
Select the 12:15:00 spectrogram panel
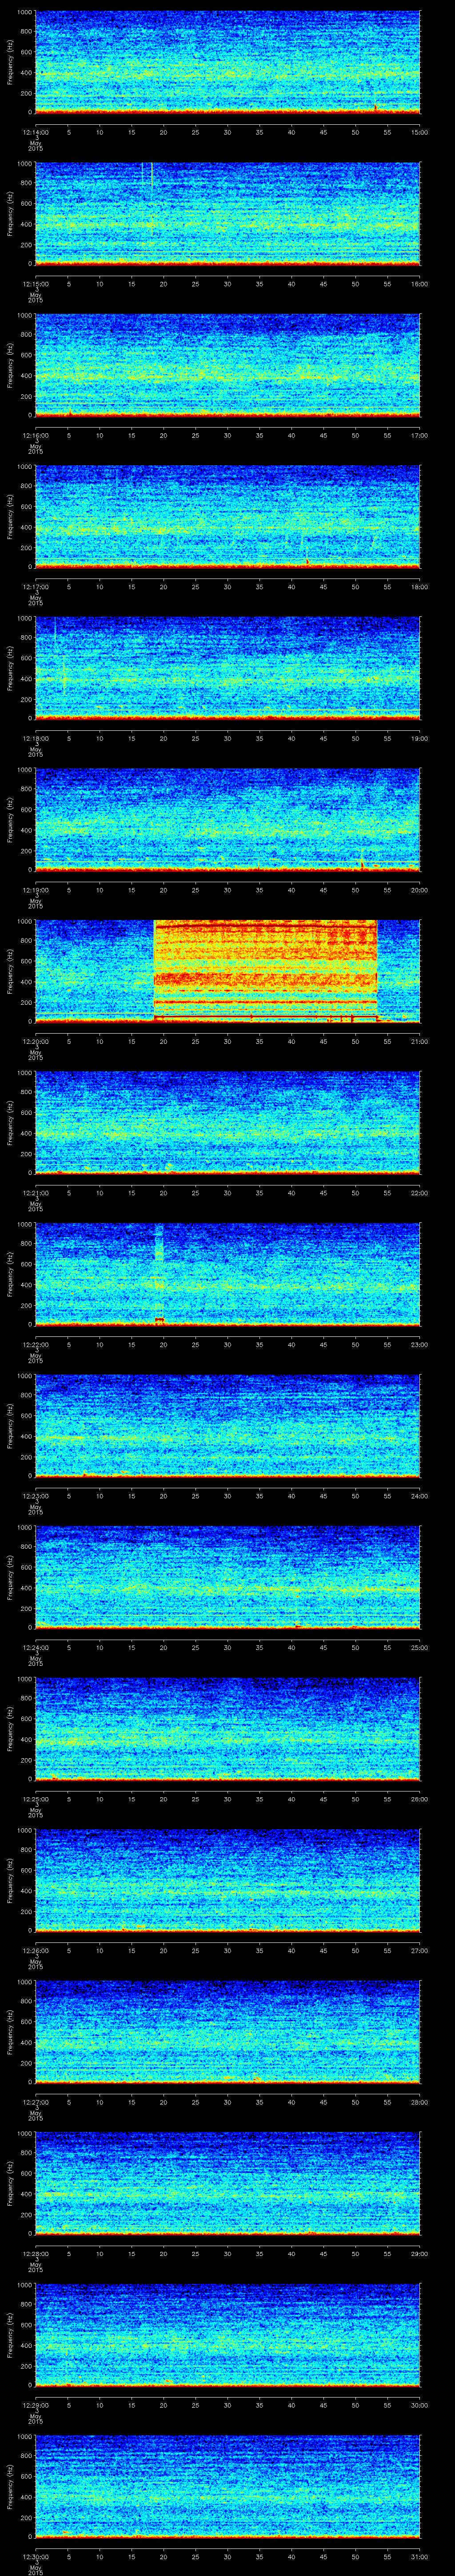227,214
